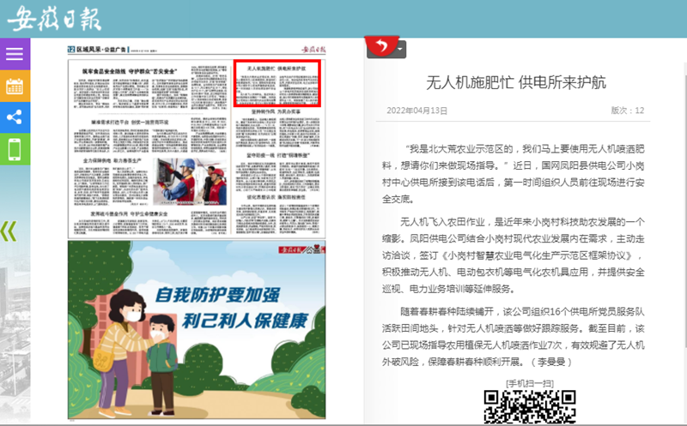The height and width of the screenshot is (426, 687).
Task: Click the red back arrow button
Action: coord(381,45)
